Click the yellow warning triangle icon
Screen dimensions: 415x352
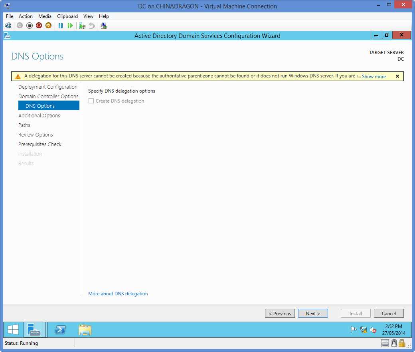(18, 77)
